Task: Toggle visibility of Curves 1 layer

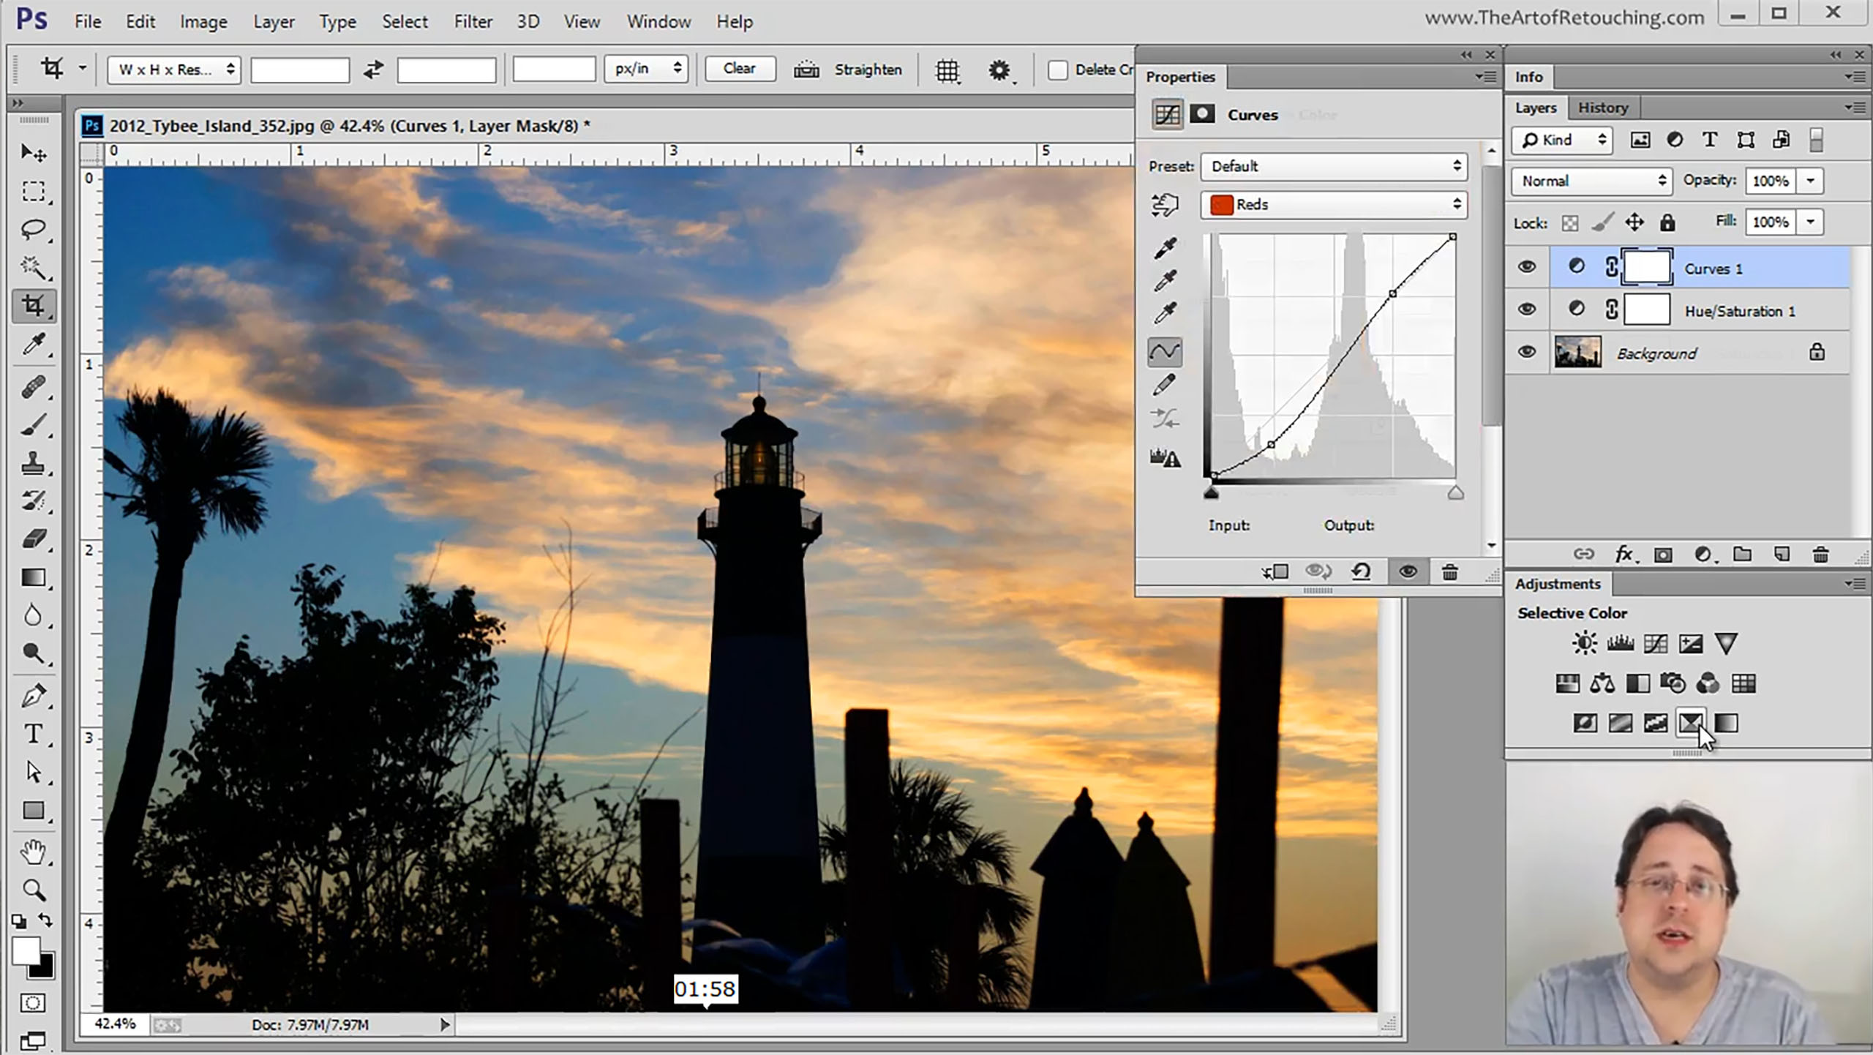Action: point(1527,268)
